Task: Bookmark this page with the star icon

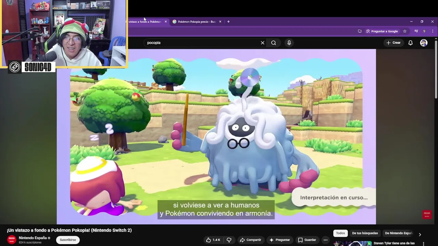Action: coord(404,31)
